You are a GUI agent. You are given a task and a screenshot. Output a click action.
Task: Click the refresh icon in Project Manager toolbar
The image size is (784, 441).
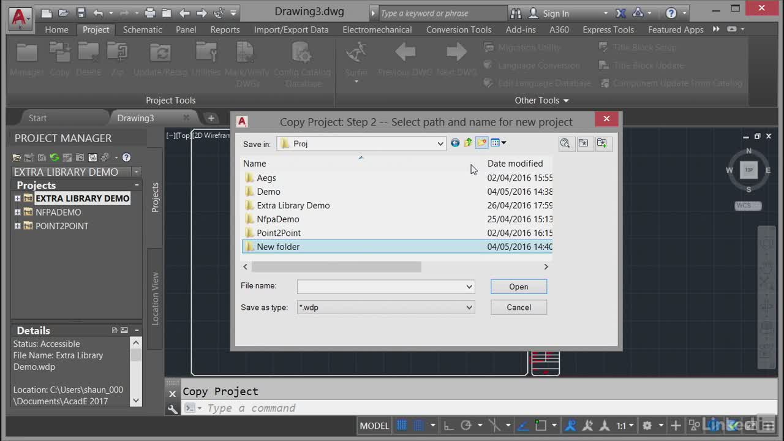click(x=55, y=157)
